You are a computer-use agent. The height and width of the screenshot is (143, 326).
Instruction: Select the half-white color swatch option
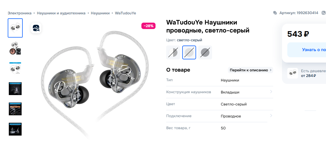173,52
